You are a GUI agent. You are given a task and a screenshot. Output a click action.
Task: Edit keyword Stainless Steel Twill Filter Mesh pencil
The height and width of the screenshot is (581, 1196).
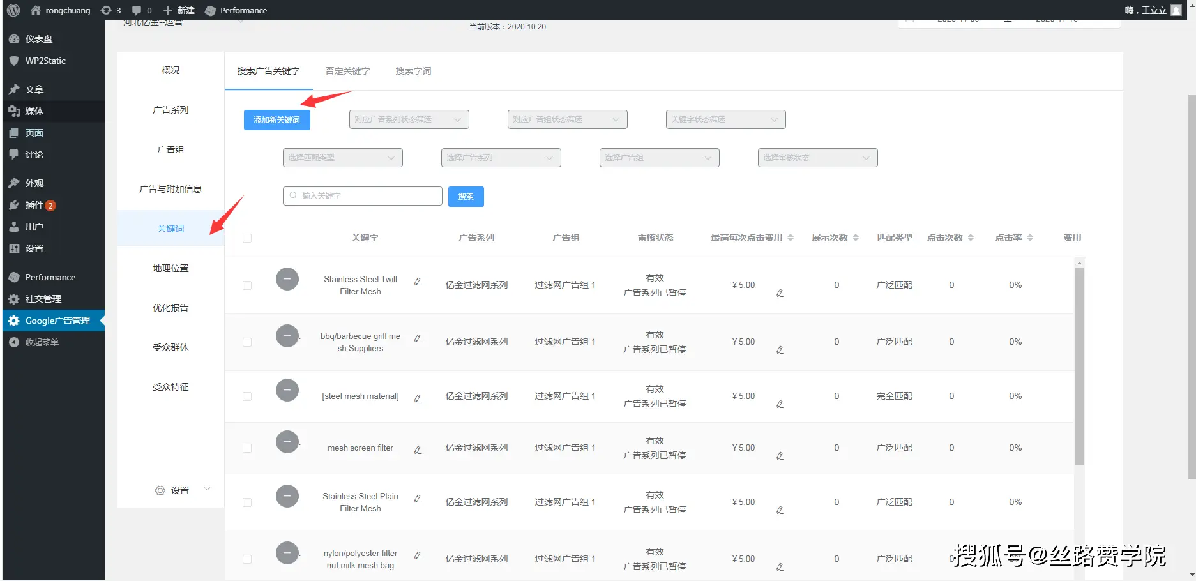418,282
